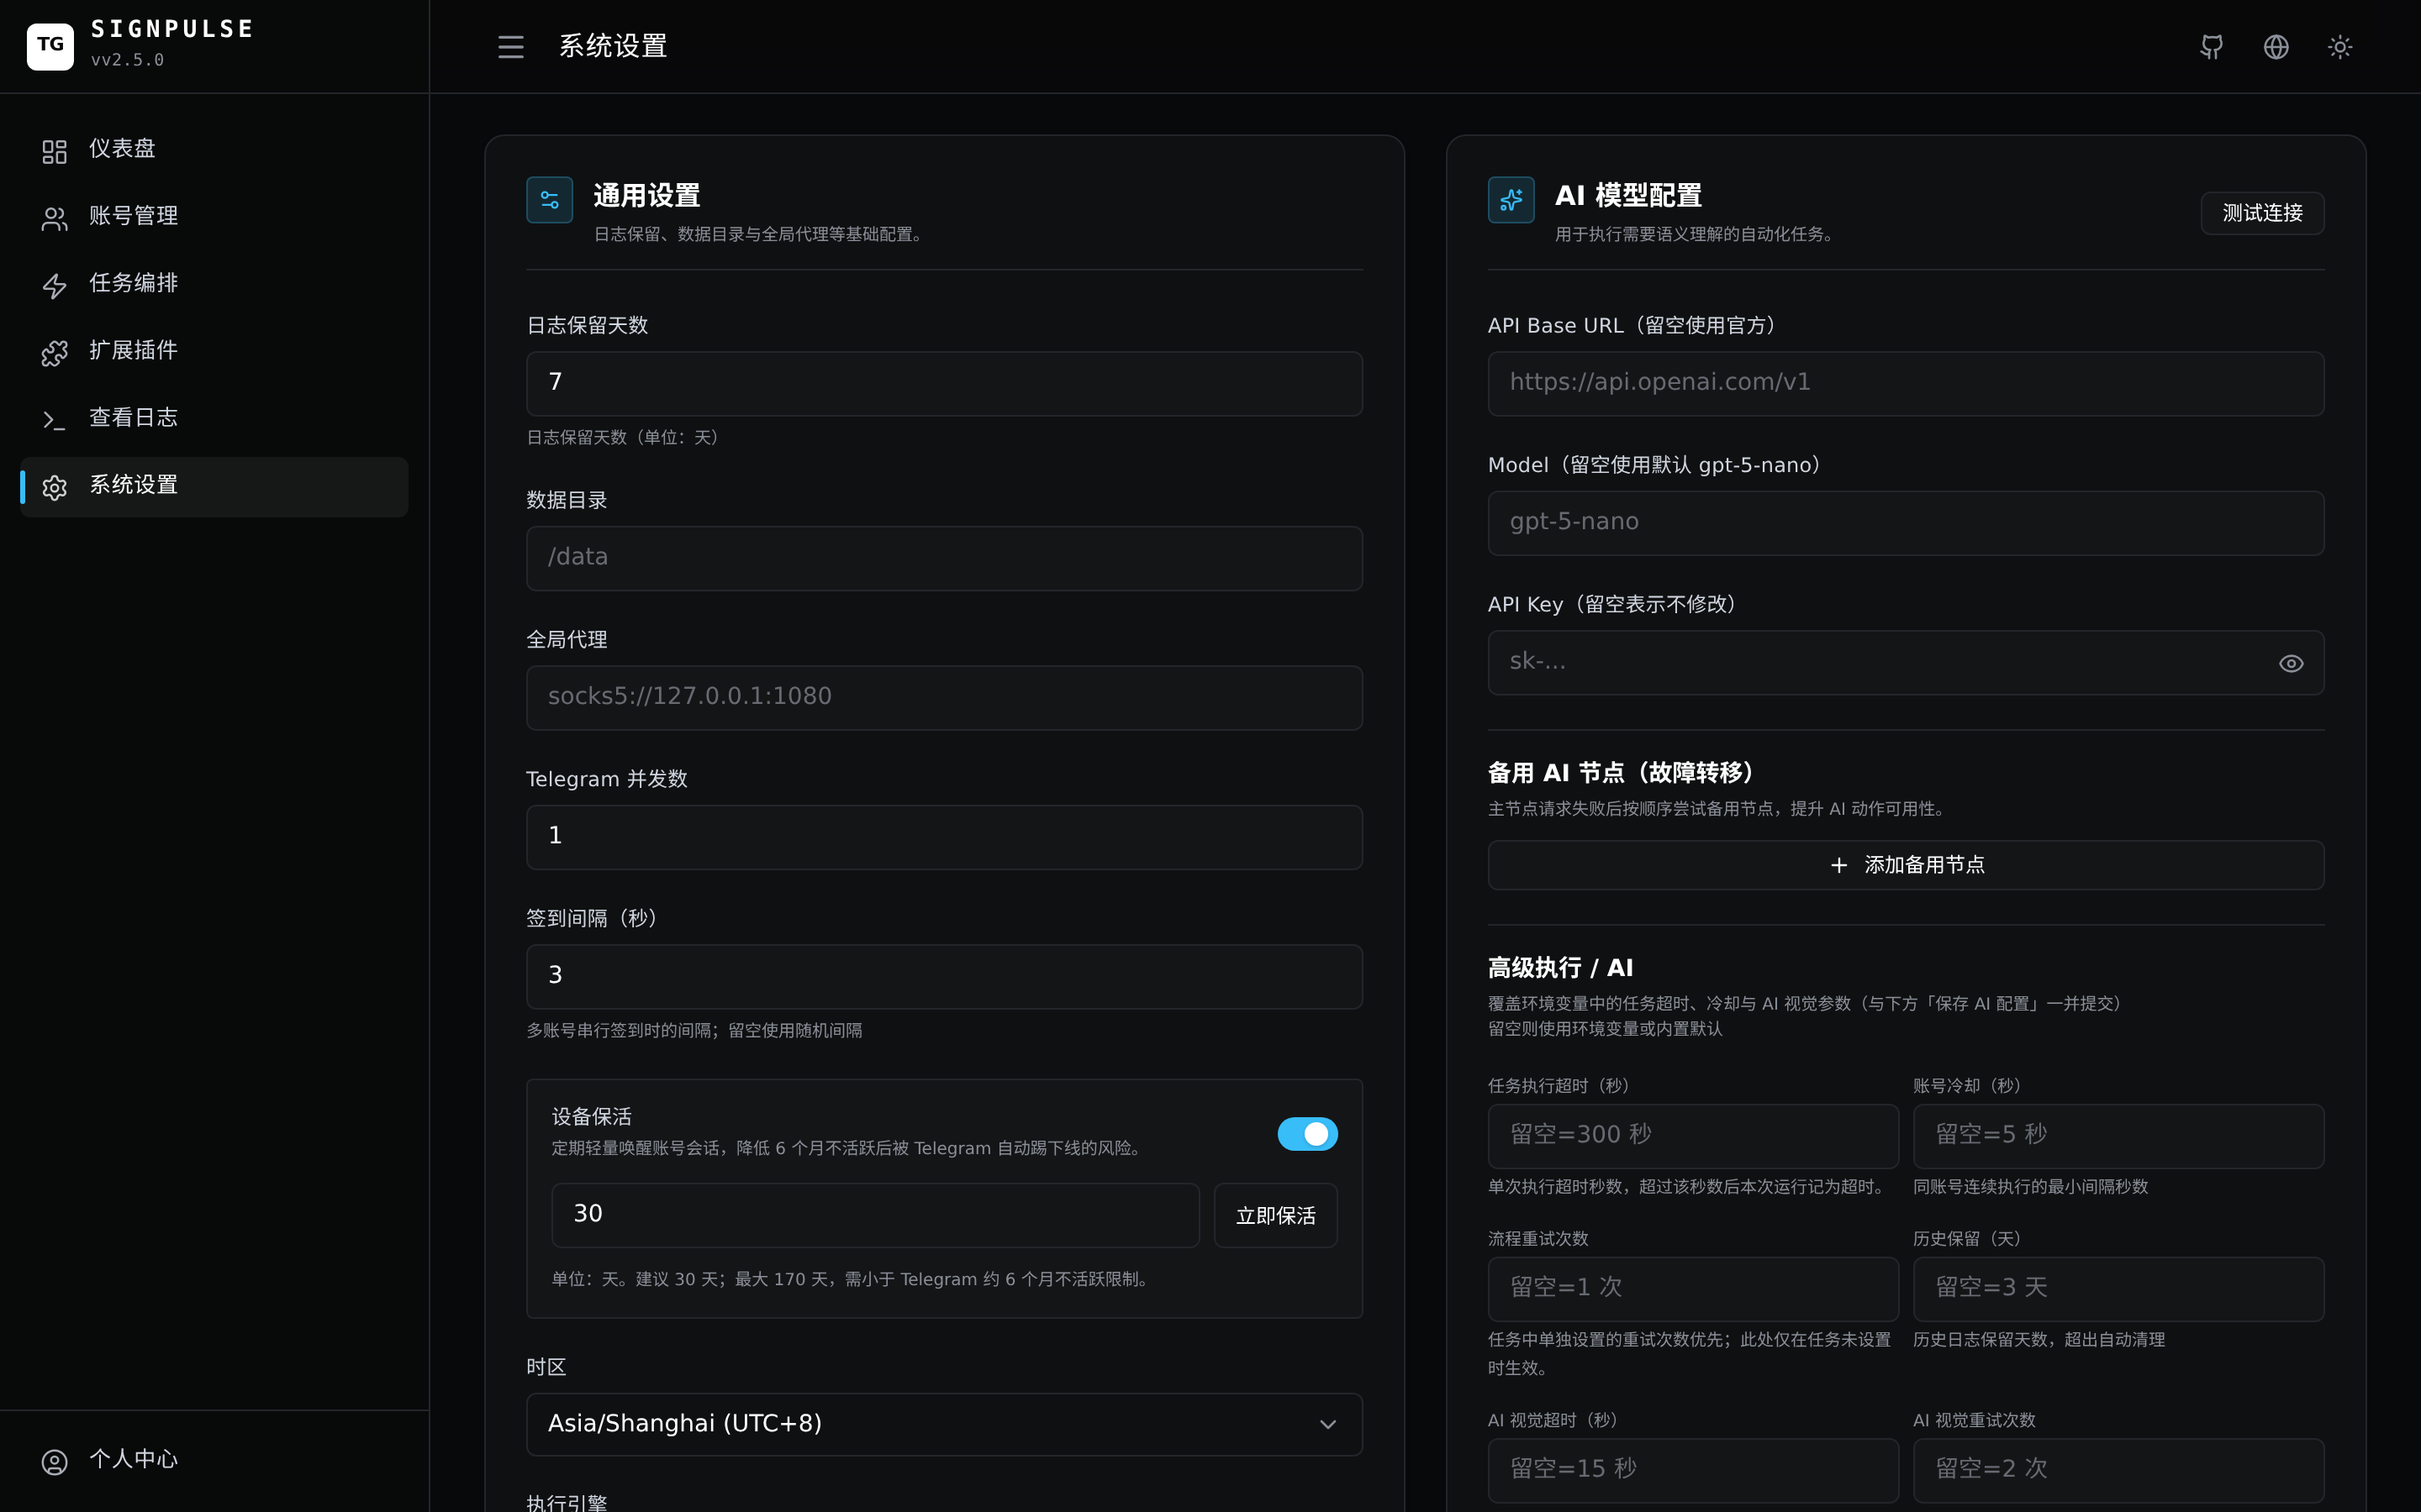Image resolution: width=2421 pixels, height=1512 pixels.
Task: Click 添加备用节点 button
Action: [1906, 865]
